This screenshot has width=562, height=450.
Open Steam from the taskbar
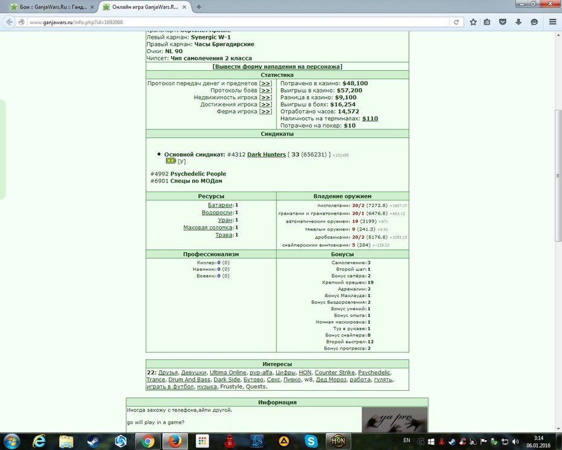pyautogui.click(x=93, y=441)
